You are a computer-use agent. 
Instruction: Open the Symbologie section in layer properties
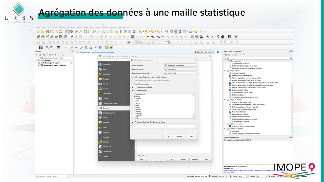(x=116, y=74)
